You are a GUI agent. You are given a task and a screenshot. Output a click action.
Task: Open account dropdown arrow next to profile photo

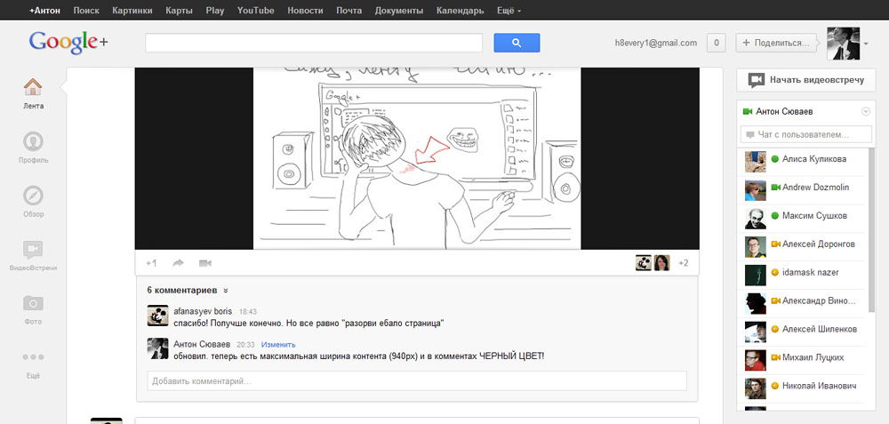pos(866,44)
